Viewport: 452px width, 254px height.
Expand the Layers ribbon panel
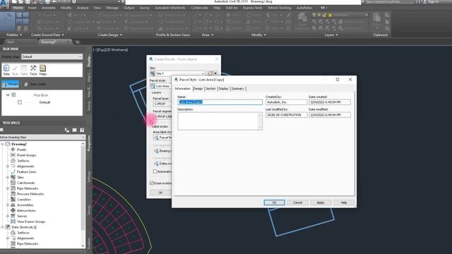coord(331,35)
